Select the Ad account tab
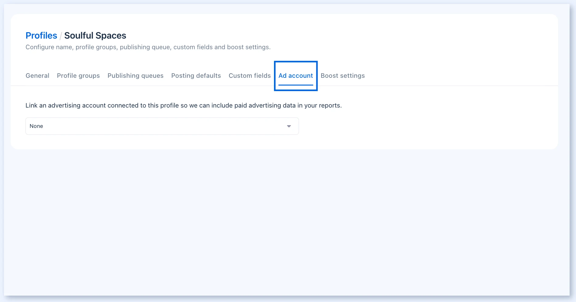The height and width of the screenshot is (302, 576). (296, 76)
